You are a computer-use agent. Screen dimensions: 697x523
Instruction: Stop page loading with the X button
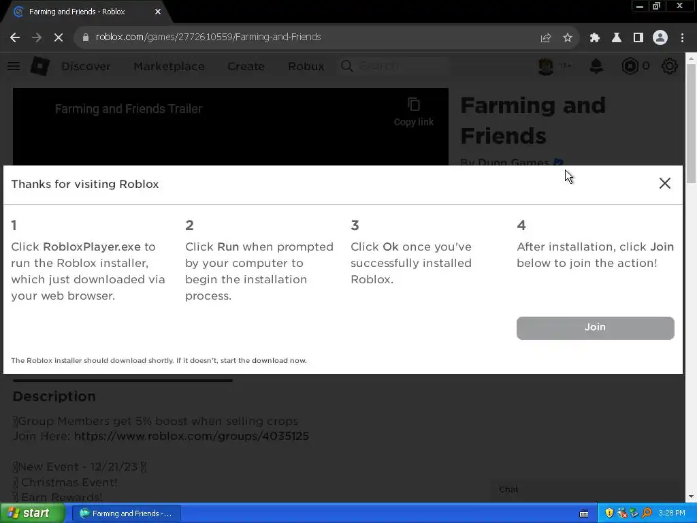click(x=59, y=37)
